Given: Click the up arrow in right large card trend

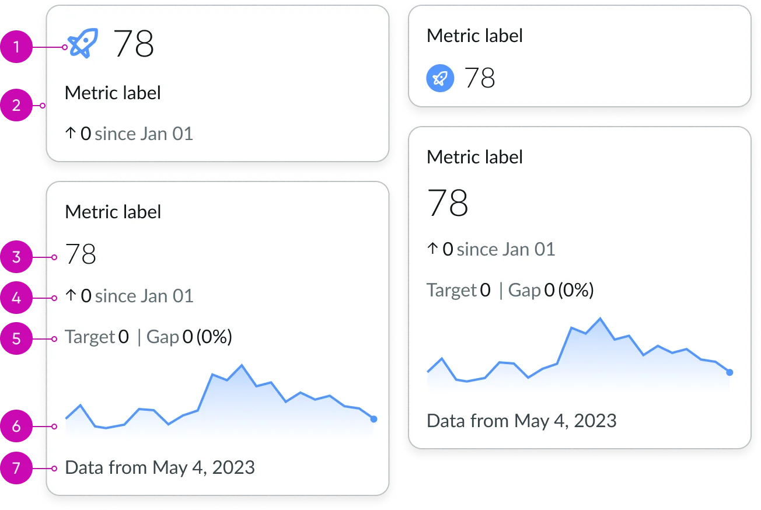Looking at the screenshot, I should pos(432,249).
